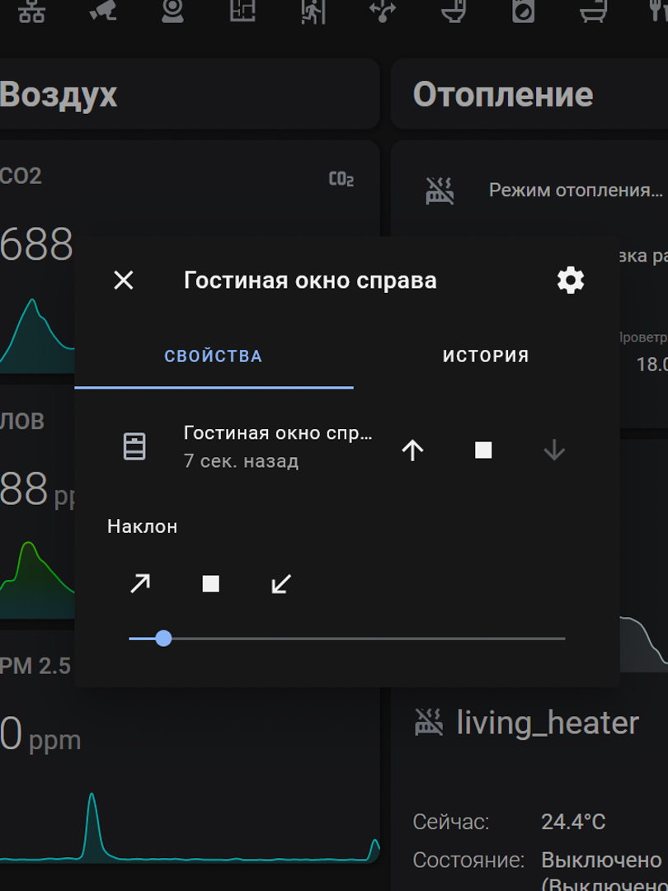Select the bathtub room icon
The width and height of the screenshot is (668, 891).
click(594, 11)
